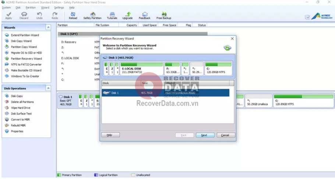Click the Disk column header in wizard
This screenshot has width=335, height=179.
(121, 83)
